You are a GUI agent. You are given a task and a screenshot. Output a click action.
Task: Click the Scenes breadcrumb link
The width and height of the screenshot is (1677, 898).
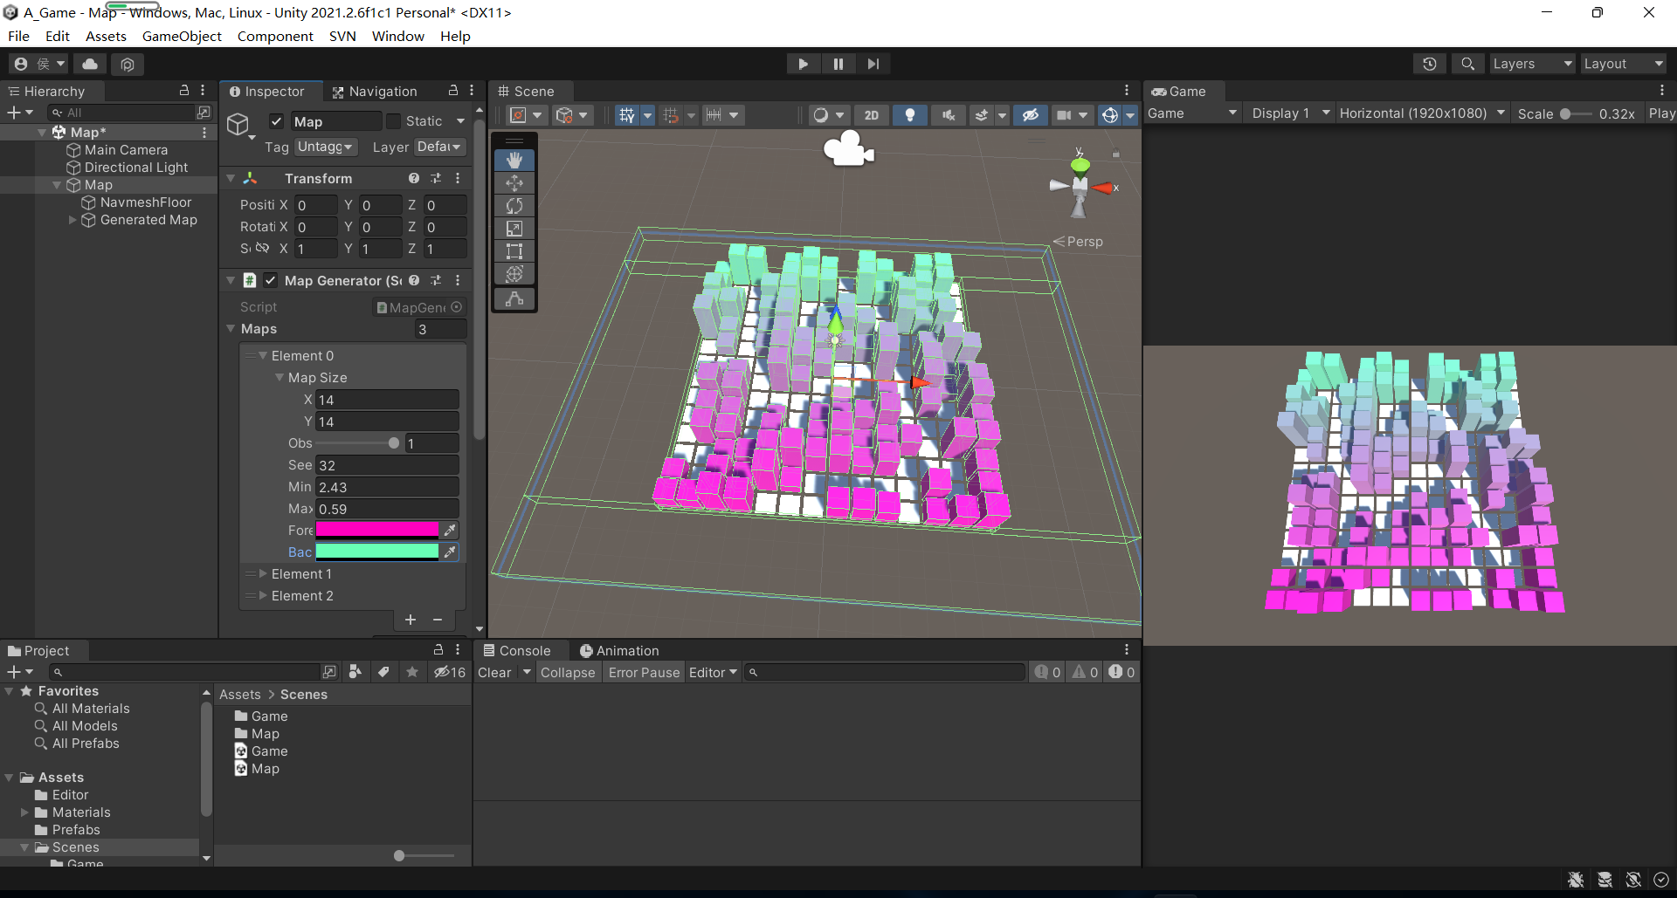(304, 694)
